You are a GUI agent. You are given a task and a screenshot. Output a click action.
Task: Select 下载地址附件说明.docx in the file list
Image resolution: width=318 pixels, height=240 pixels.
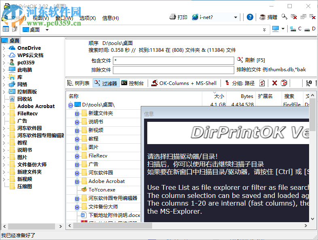coord(114,215)
